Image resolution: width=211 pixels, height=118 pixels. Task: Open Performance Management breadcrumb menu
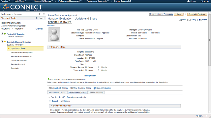[x=70, y=1]
